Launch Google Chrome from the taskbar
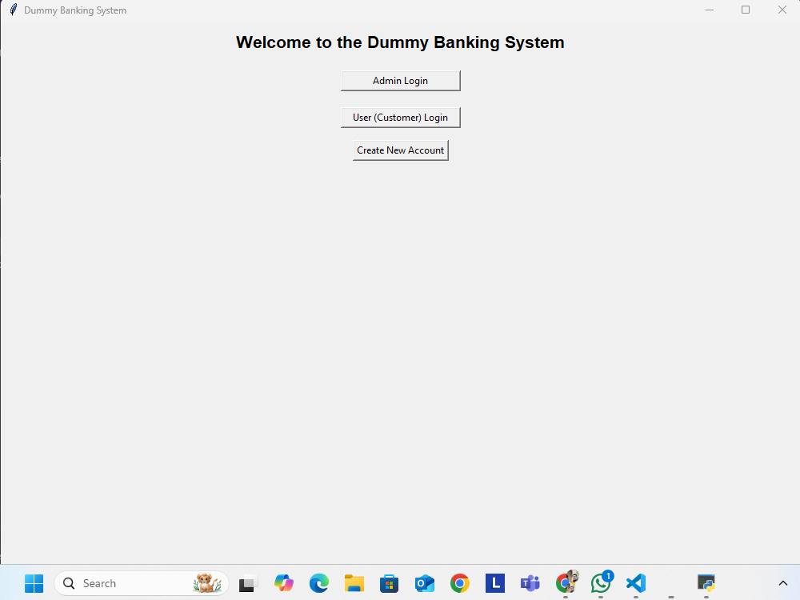800x600 pixels. tap(460, 583)
